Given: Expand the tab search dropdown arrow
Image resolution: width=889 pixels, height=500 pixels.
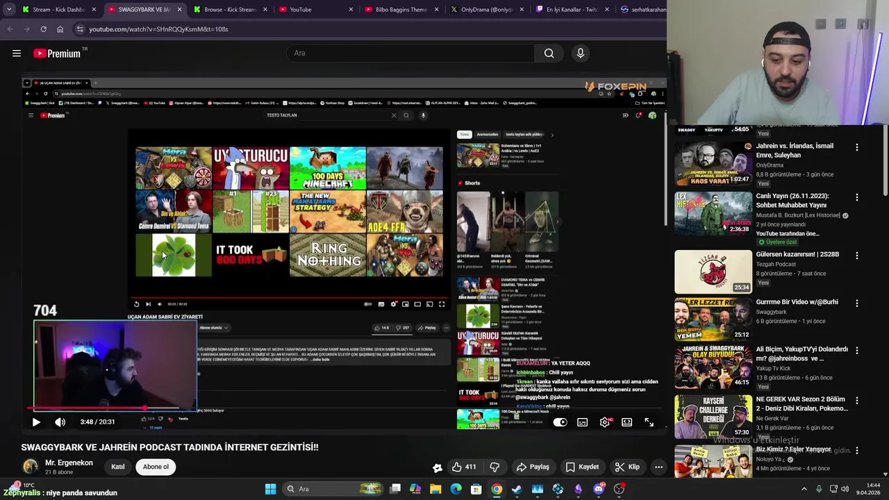Looking at the screenshot, I should [x=9, y=10].
